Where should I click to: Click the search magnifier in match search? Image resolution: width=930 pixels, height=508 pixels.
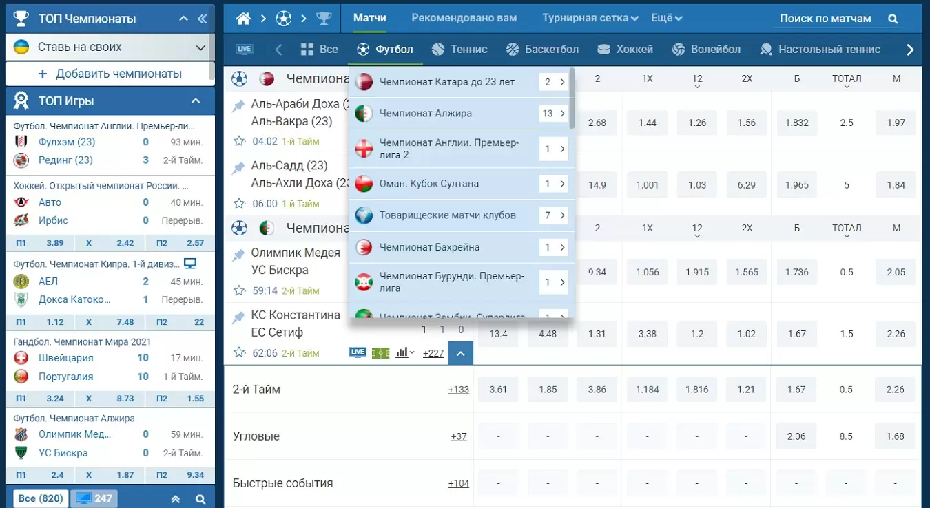[x=893, y=19]
